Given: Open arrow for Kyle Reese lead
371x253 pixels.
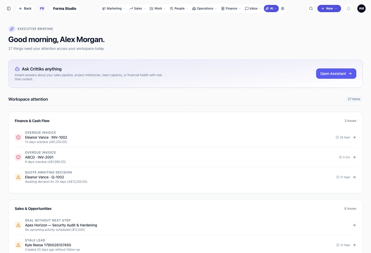Looking at the screenshot, I should pos(354,245).
